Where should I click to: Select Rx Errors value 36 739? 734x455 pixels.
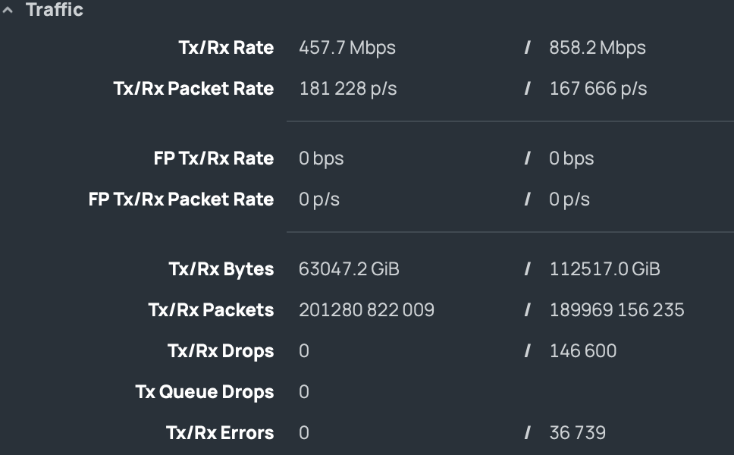click(577, 433)
